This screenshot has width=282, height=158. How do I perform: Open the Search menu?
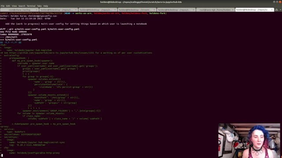(22, 6)
